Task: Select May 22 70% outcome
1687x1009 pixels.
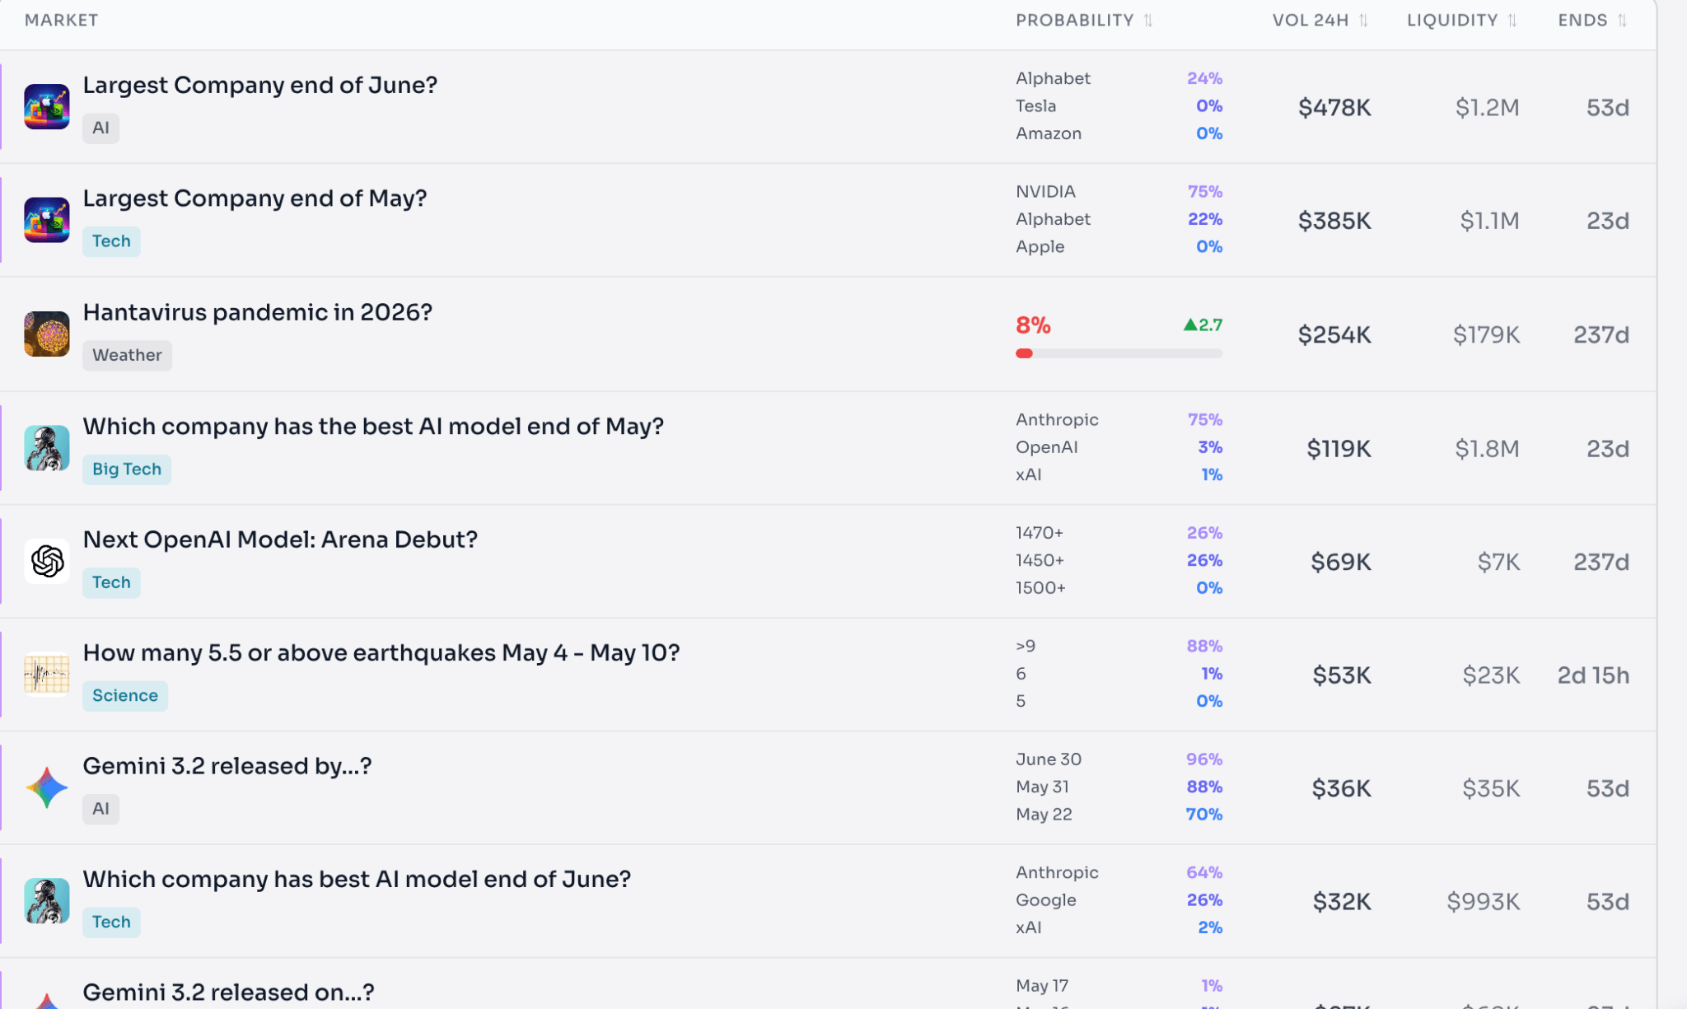Action: [x=1119, y=815]
